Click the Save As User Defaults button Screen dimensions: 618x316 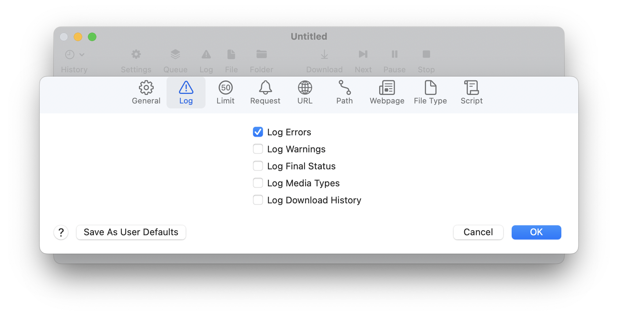[131, 232]
